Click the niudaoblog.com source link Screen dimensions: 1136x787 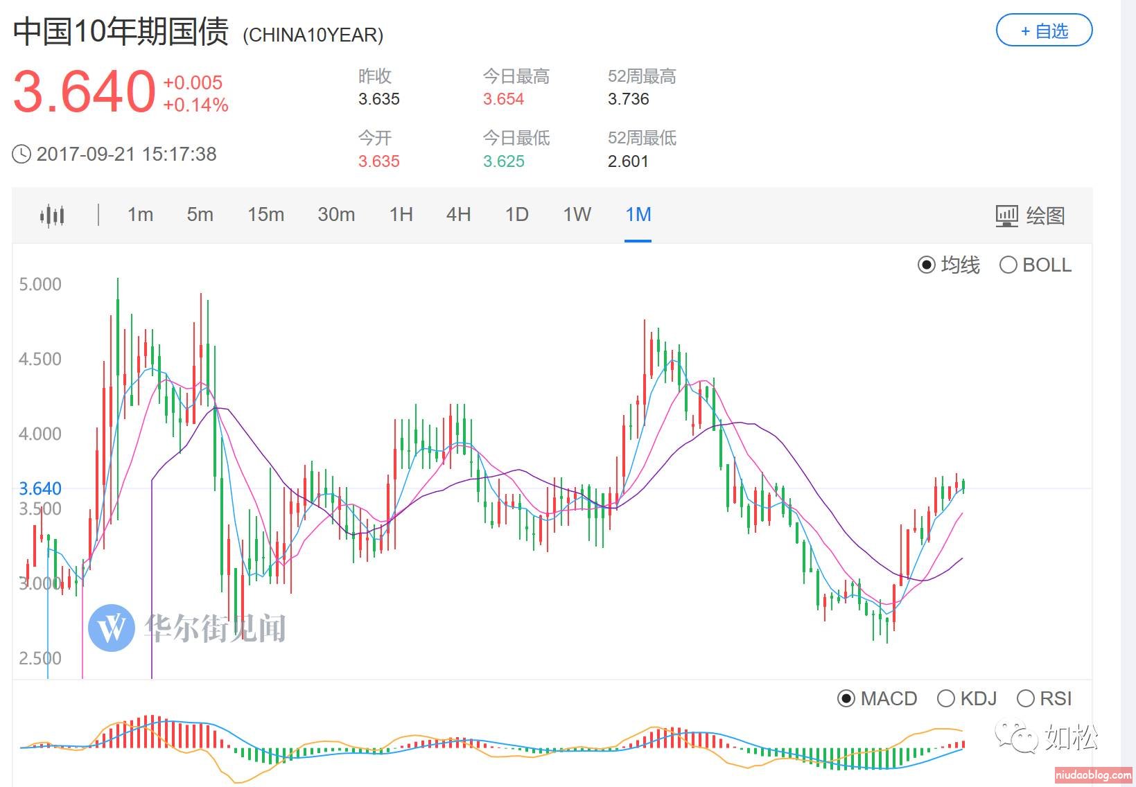(1093, 775)
